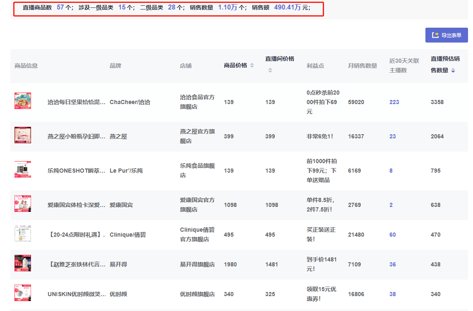Image resolution: width=473 pixels, height=311 pixels.
Task: Click monthly sales value 59020
Action: 356,102
